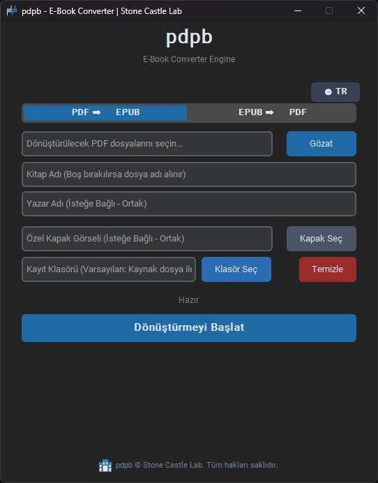The height and width of the screenshot is (483, 378).
Task: Focus the Yazar Adı text field
Action: (189, 204)
